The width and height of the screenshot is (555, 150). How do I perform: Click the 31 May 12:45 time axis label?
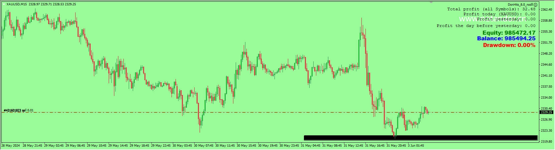tap(354, 146)
